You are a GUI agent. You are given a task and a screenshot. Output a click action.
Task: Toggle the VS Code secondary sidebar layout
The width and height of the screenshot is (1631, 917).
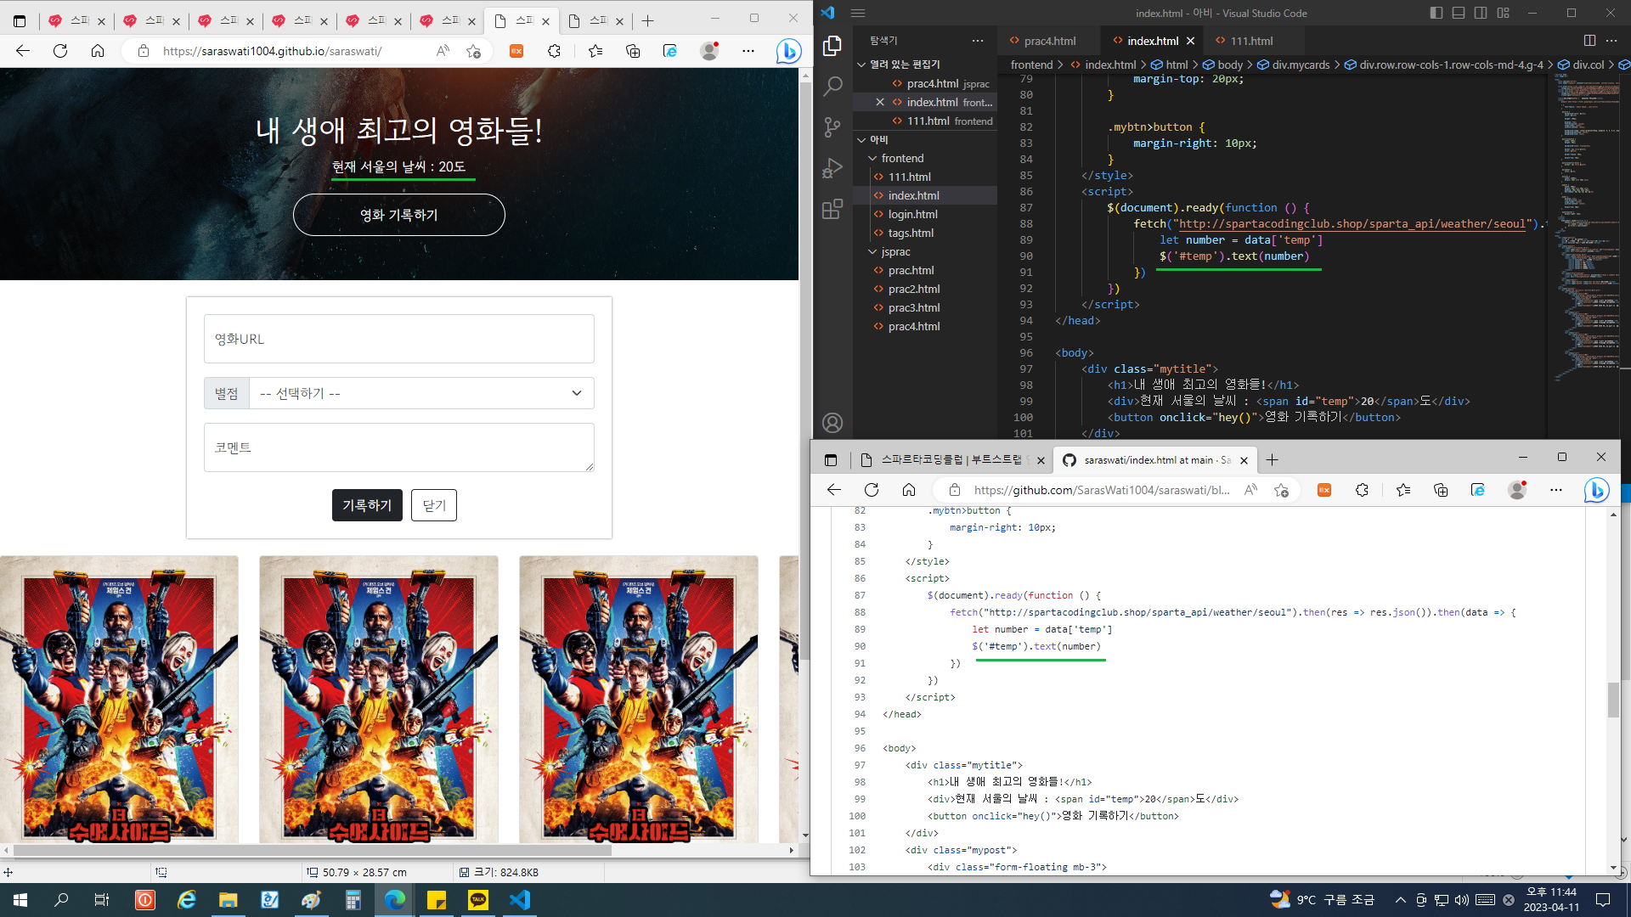pos(1481,13)
